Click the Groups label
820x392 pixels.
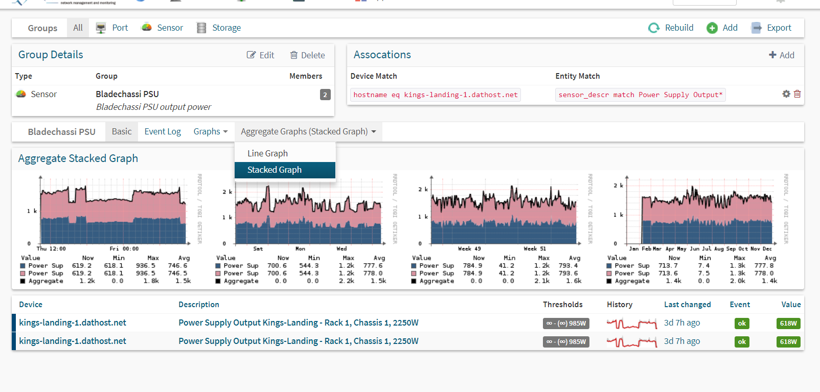tap(42, 28)
